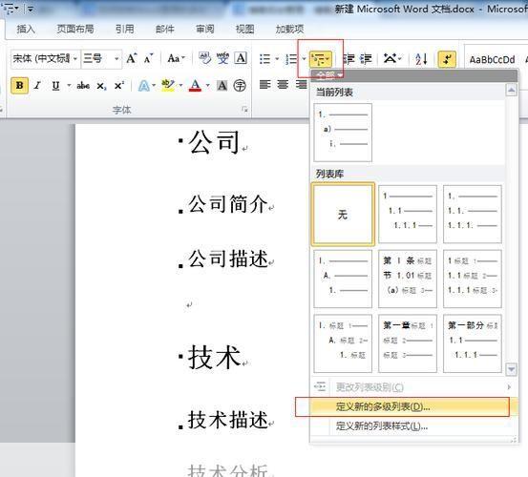
Task: Click the Align Left icon
Action: 265,84
